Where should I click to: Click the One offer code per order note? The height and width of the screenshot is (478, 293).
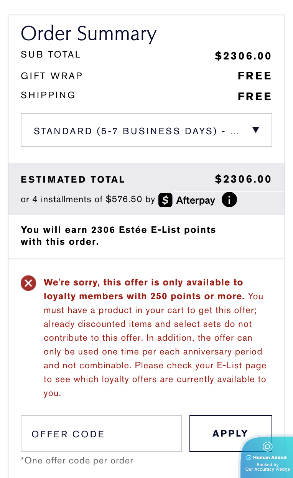(x=77, y=460)
